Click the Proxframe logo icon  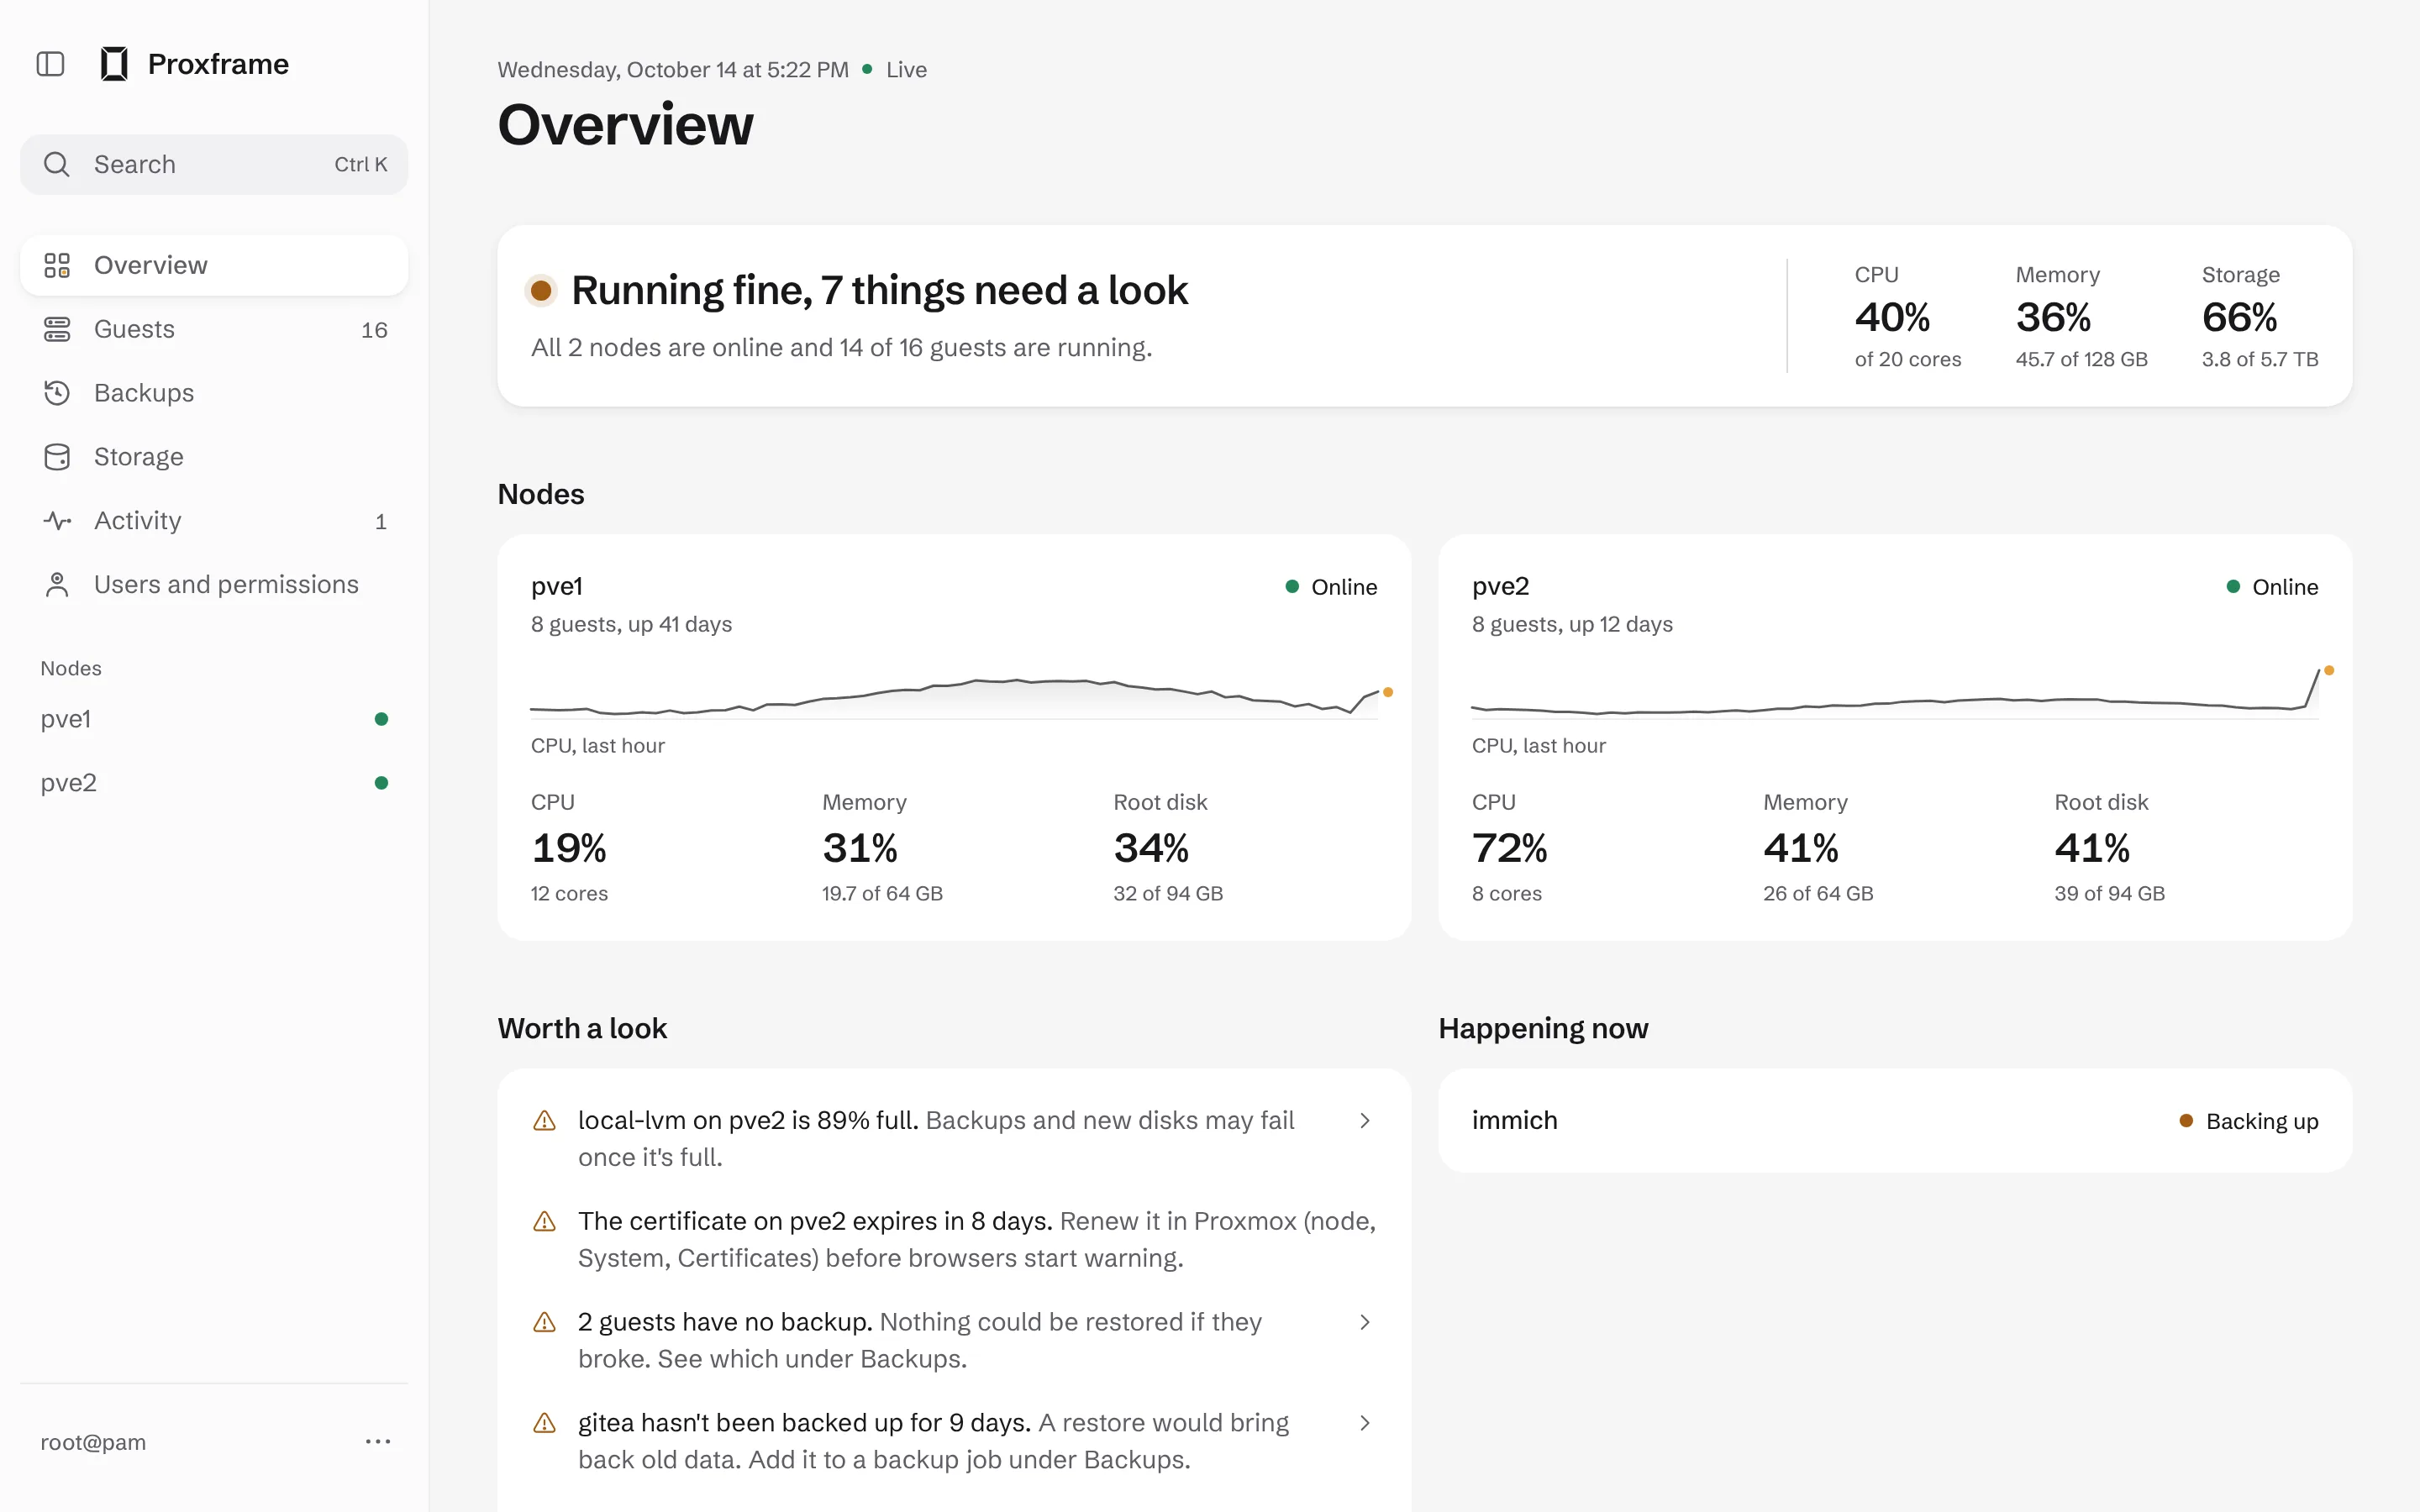coord(114,64)
